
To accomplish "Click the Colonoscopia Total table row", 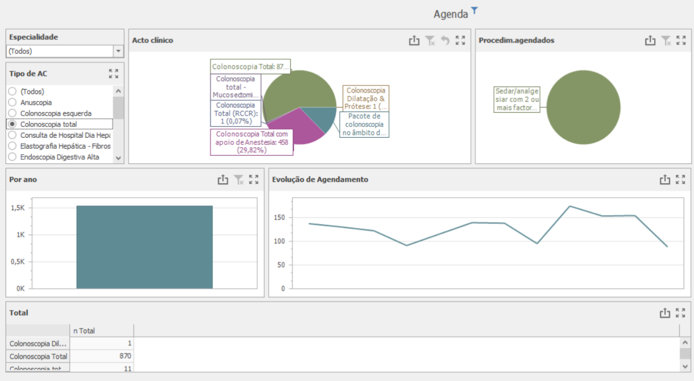I will pyautogui.click(x=38, y=356).
